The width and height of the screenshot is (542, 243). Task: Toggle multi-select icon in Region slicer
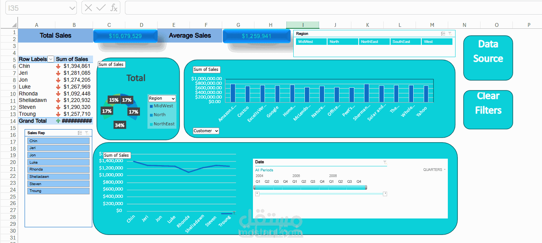[443, 34]
